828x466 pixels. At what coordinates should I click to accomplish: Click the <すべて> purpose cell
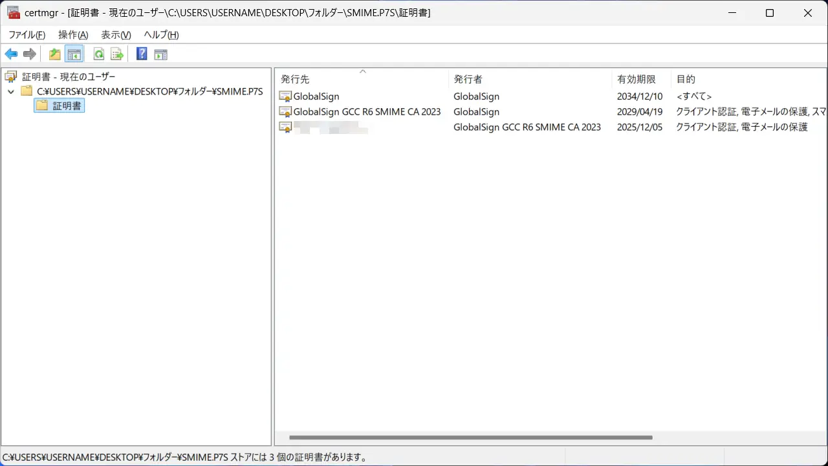coord(694,96)
